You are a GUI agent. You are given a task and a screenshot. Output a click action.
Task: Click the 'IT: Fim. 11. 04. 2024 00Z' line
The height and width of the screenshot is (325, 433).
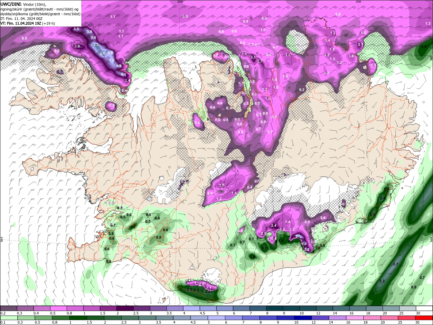pyautogui.click(x=21, y=19)
